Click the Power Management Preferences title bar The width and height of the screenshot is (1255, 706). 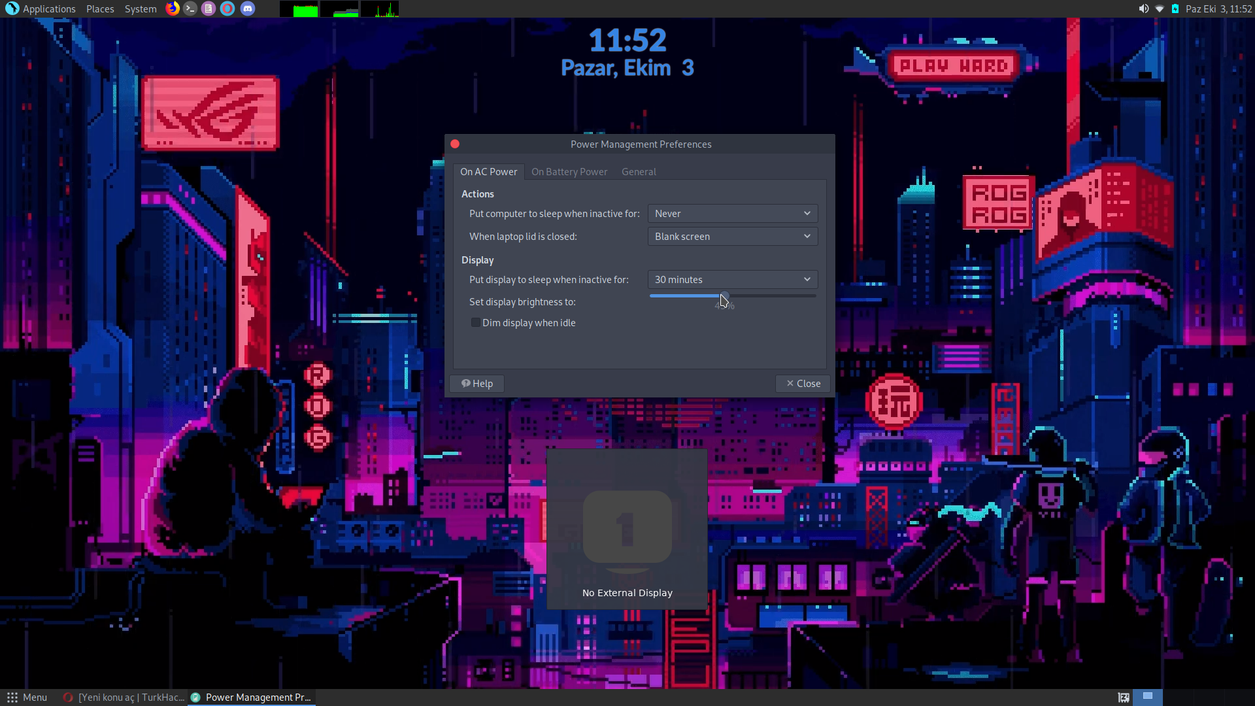pyautogui.click(x=640, y=144)
